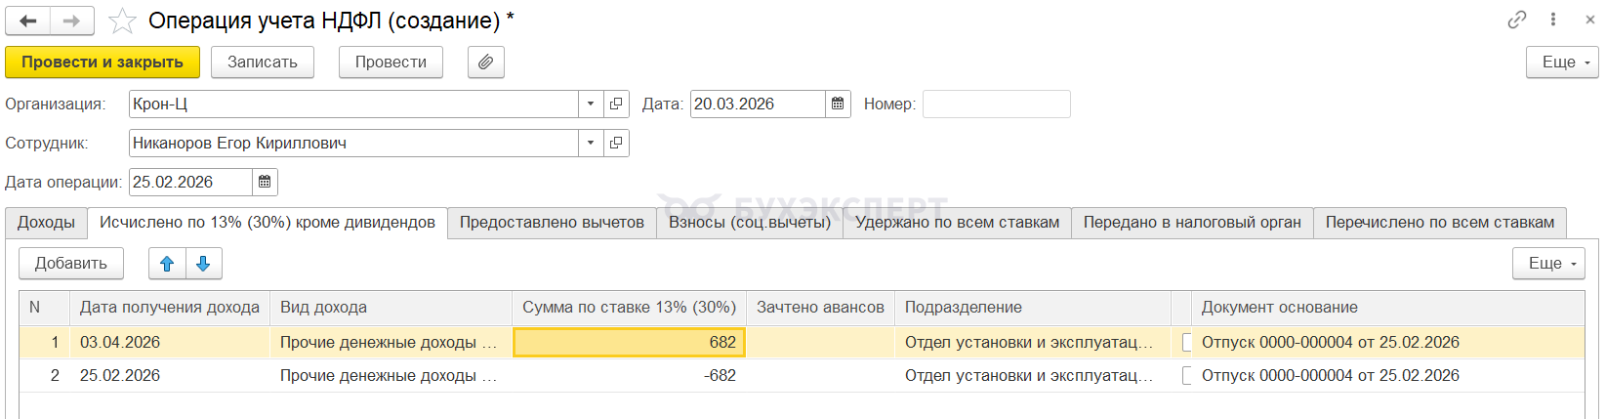Image resolution: width=1606 pixels, height=419 pixels.
Task: Click the forward navigation arrow
Action: click(71, 21)
